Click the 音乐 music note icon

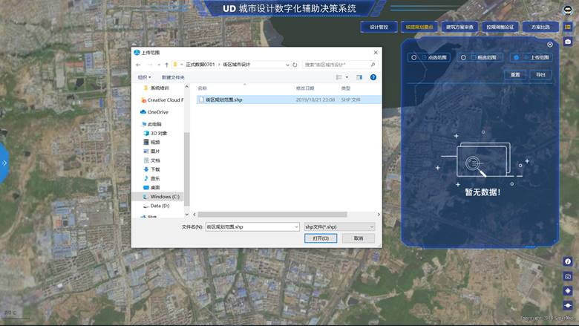[x=146, y=178]
